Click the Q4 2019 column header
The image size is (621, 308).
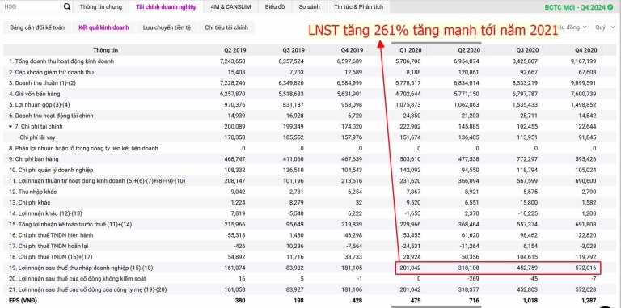(x=352, y=50)
